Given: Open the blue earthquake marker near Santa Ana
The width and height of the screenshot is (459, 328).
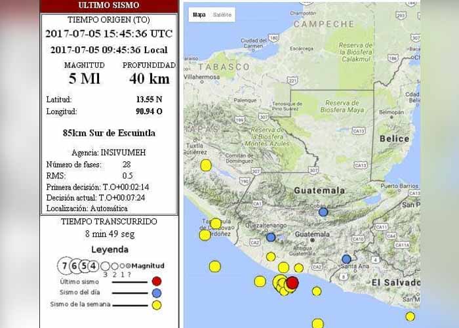Looking at the screenshot, I should (346, 259).
